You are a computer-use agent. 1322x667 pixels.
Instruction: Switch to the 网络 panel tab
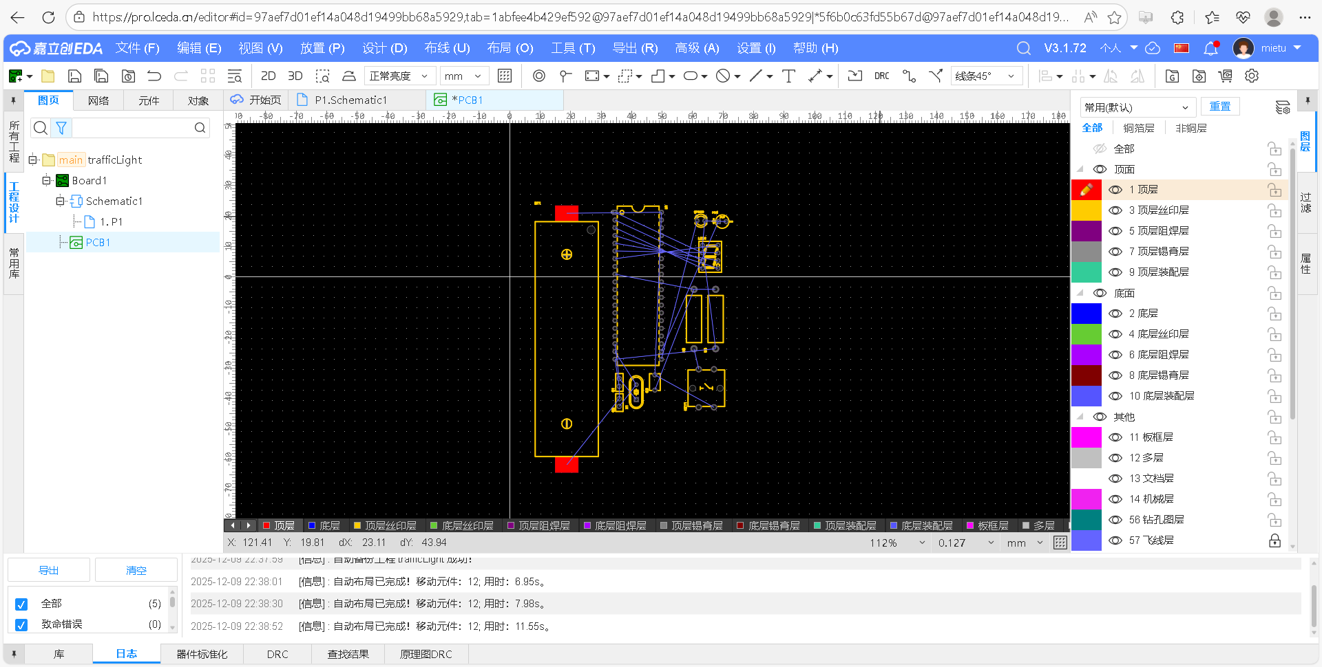point(98,100)
